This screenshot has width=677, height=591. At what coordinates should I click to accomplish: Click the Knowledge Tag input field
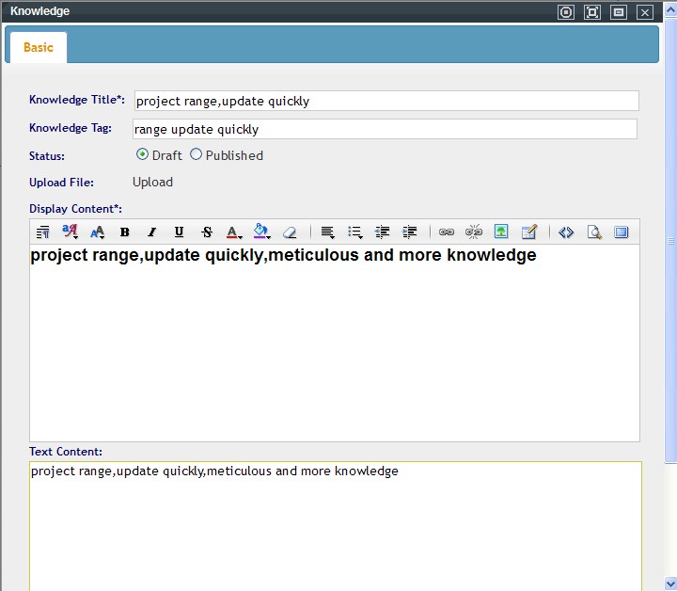pyautogui.click(x=384, y=129)
